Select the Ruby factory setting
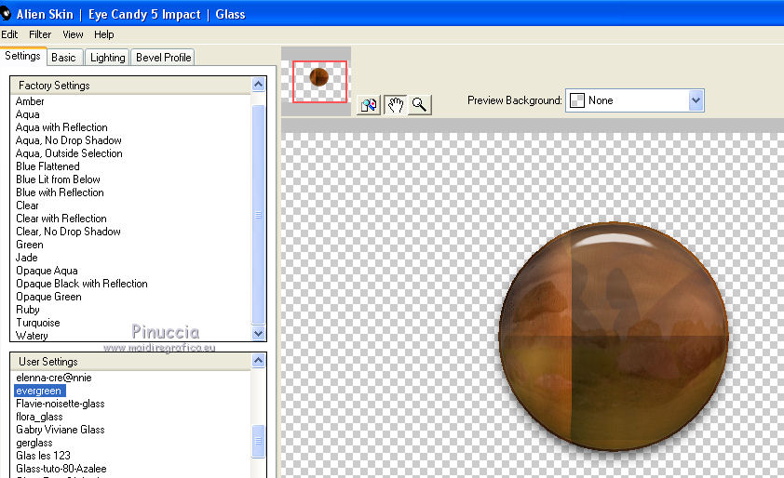The width and height of the screenshot is (784, 478). (28, 310)
